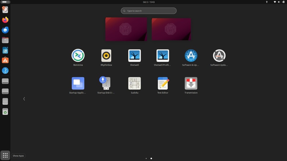Open the drive icon directly above the SSD
Image resolution: width=287 pixels, height=161 pixels.
coord(5,91)
